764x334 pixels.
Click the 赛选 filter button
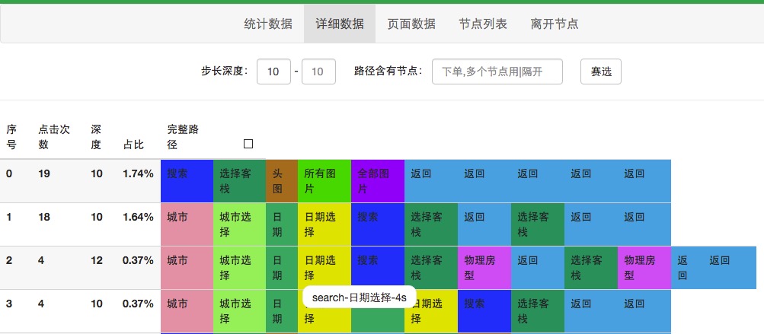[601, 72]
